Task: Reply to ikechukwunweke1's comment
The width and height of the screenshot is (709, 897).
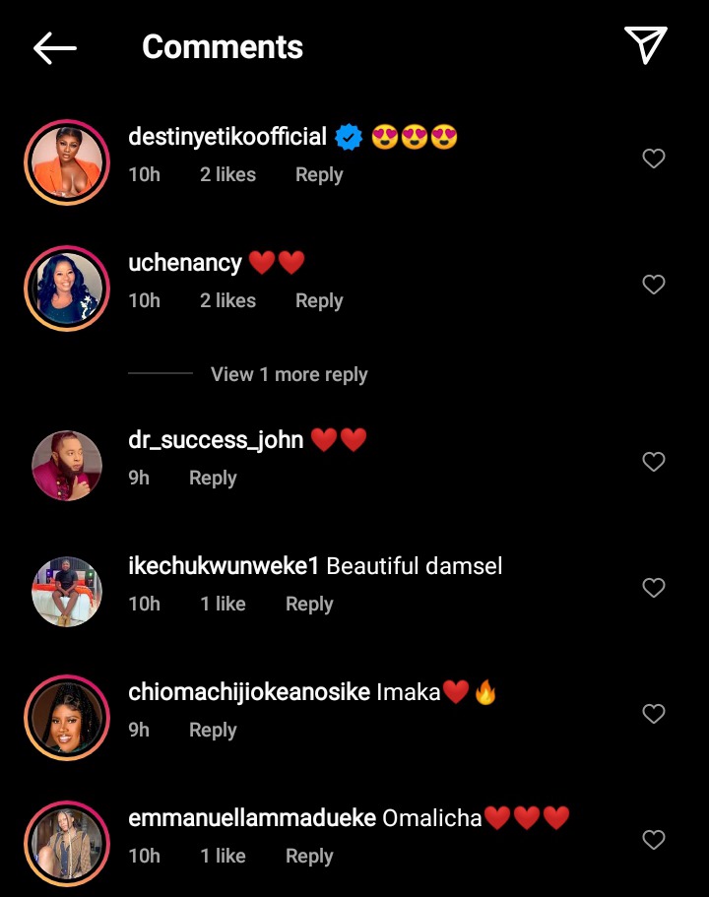Action: pos(309,605)
